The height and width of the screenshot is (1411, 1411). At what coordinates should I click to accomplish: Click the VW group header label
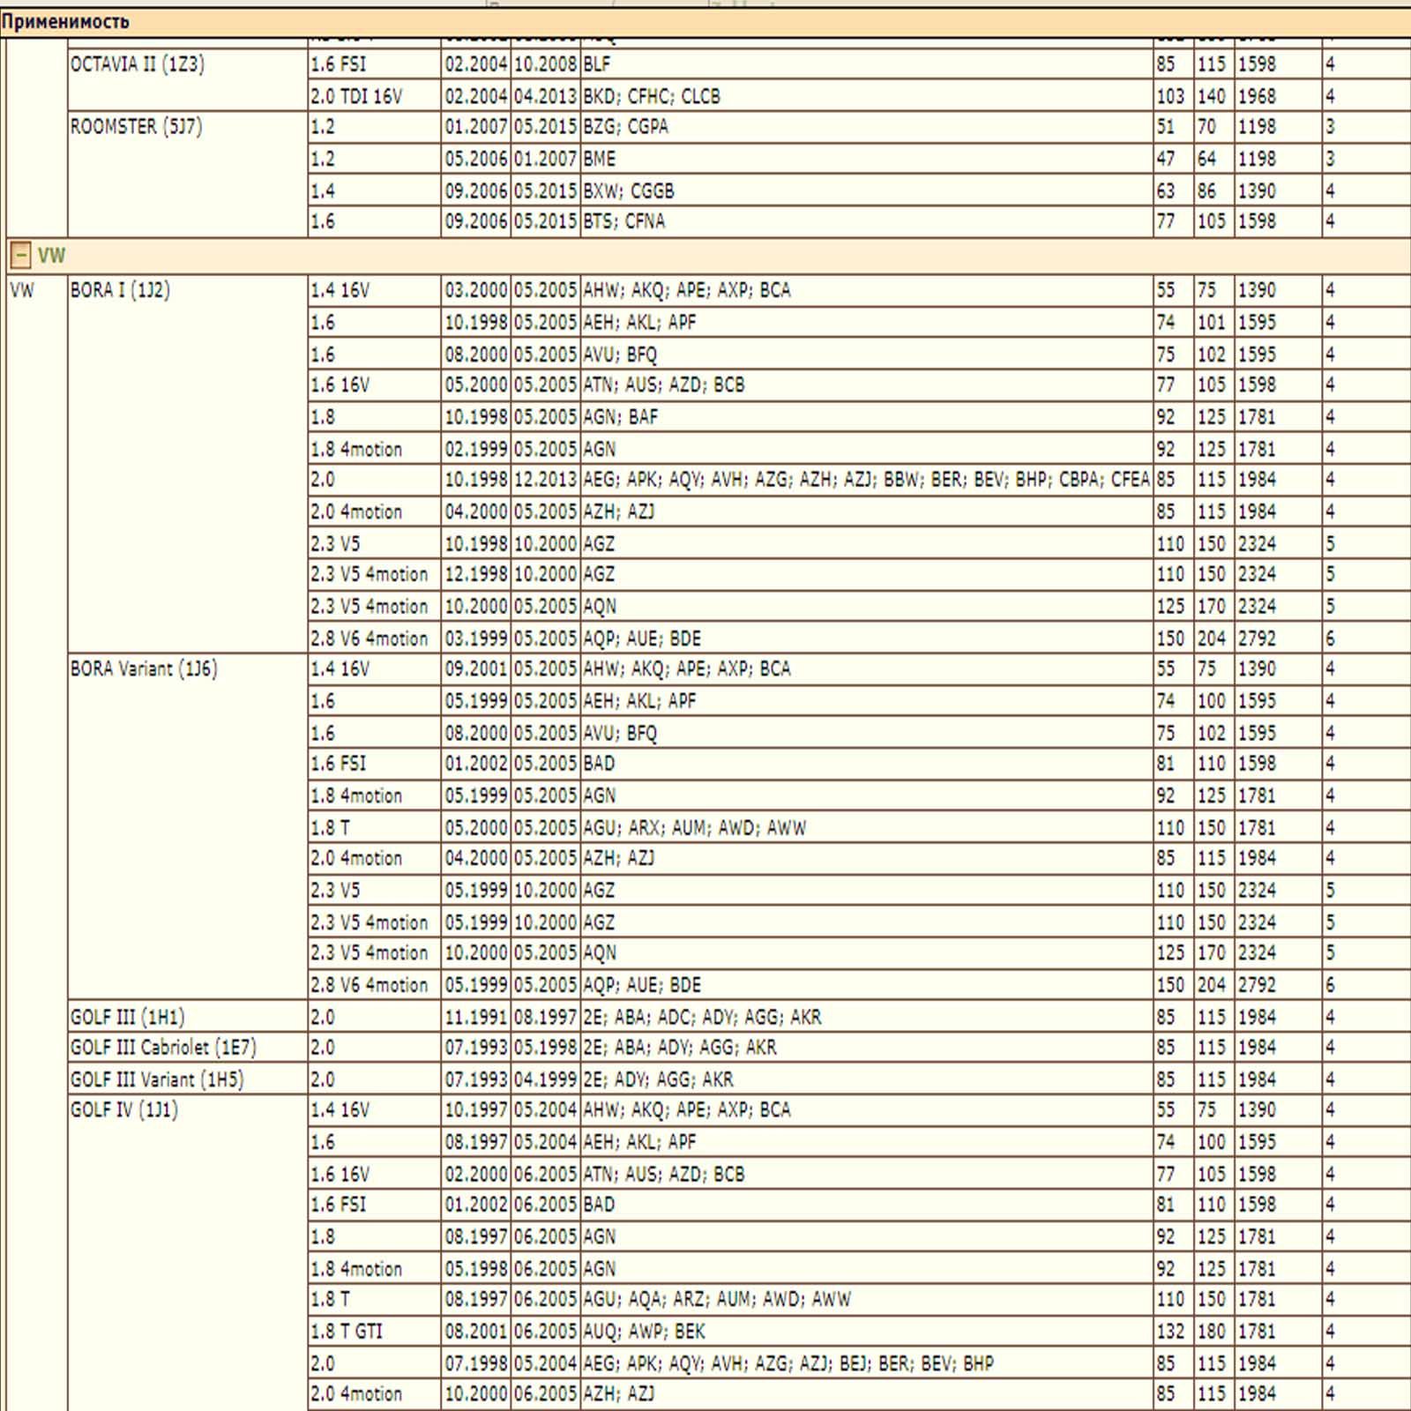51,256
